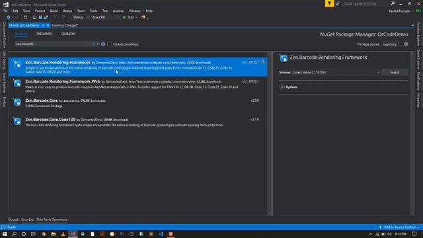The width and height of the screenshot is (423, 238).
Task: Click the Undo arrow in toolbar
Action: [x=54, y=17]
